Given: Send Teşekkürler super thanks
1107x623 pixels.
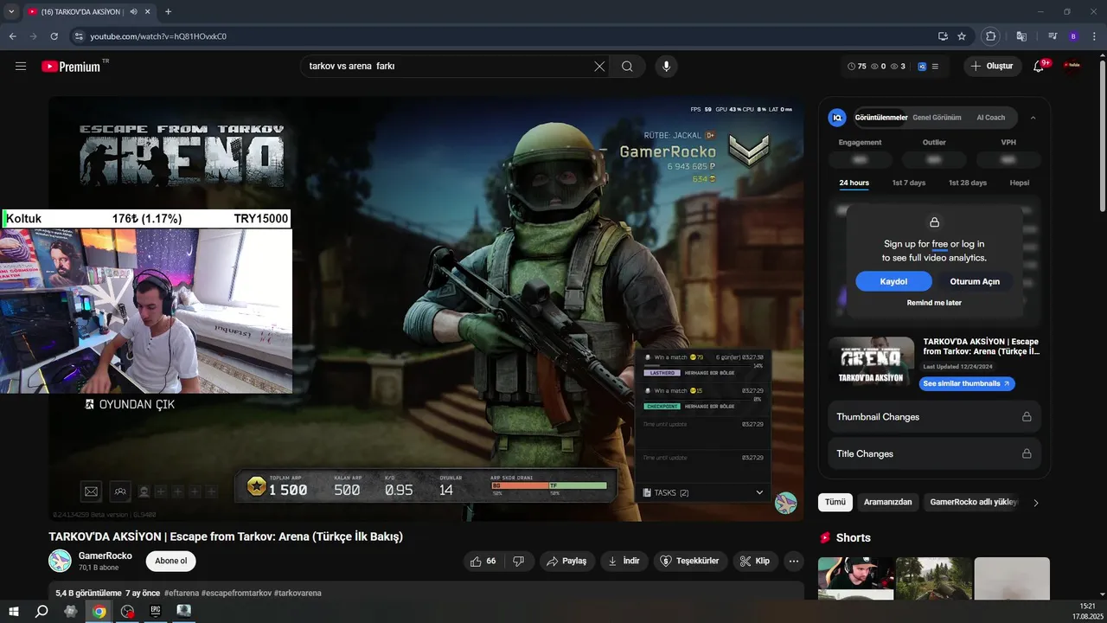Looking at the screenshot, I should [x=690, y=561].
